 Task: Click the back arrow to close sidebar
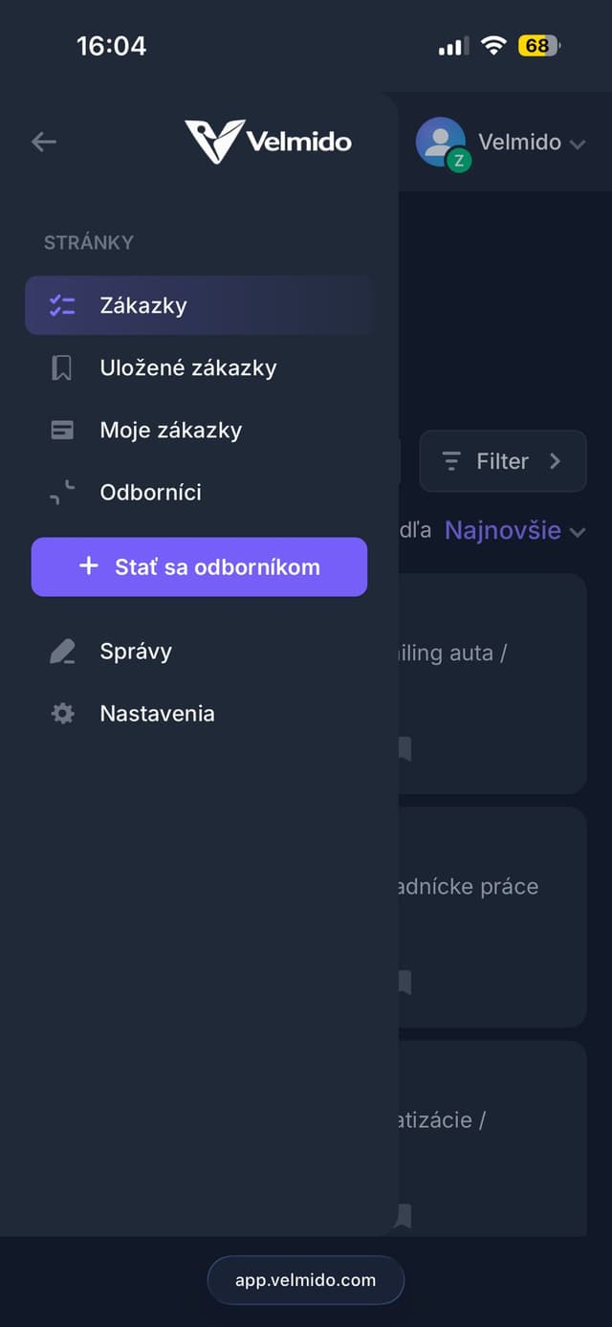[43, 142]
